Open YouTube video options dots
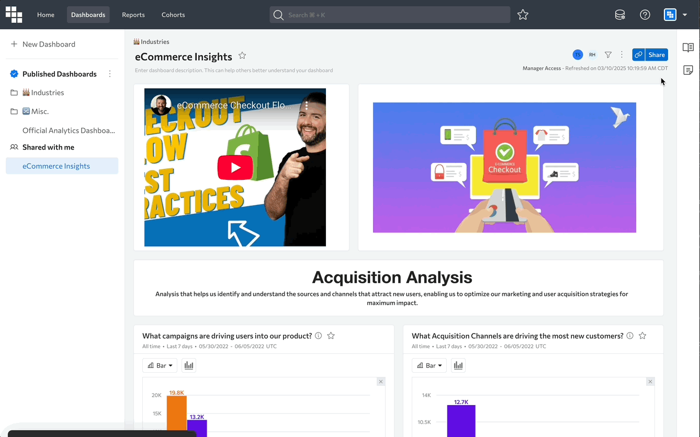 coord(307,105)
